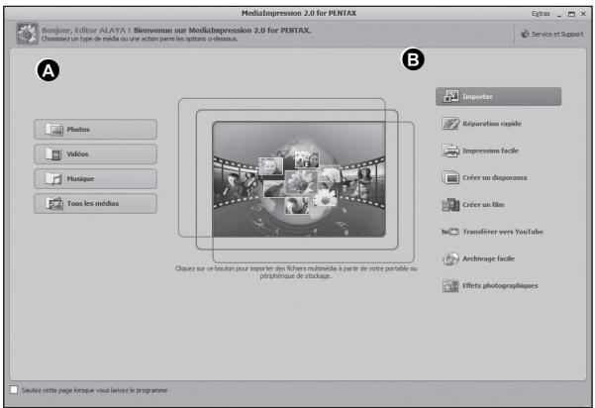595x408 pixels.
Task: Open the Extras menu
Action: [541, 14]
